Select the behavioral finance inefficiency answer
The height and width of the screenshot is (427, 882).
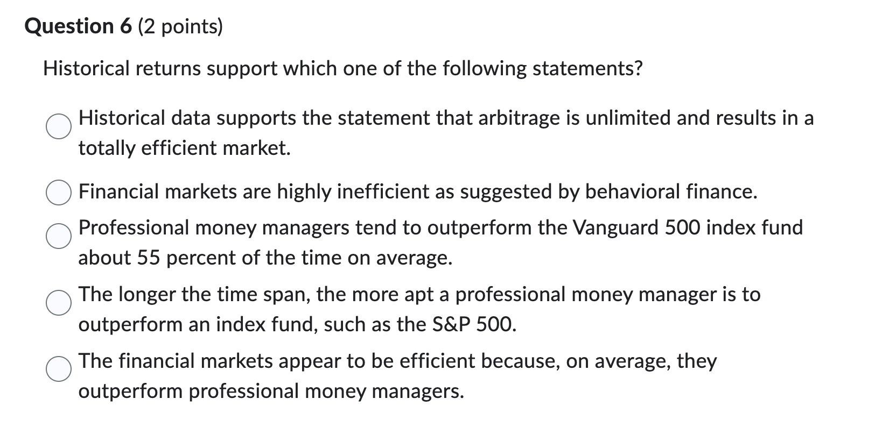click(x=58, y=192)
